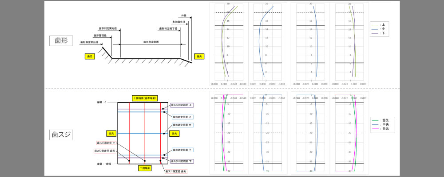Click the 座標：-歯幅 coordinate label

pos(103,164)
